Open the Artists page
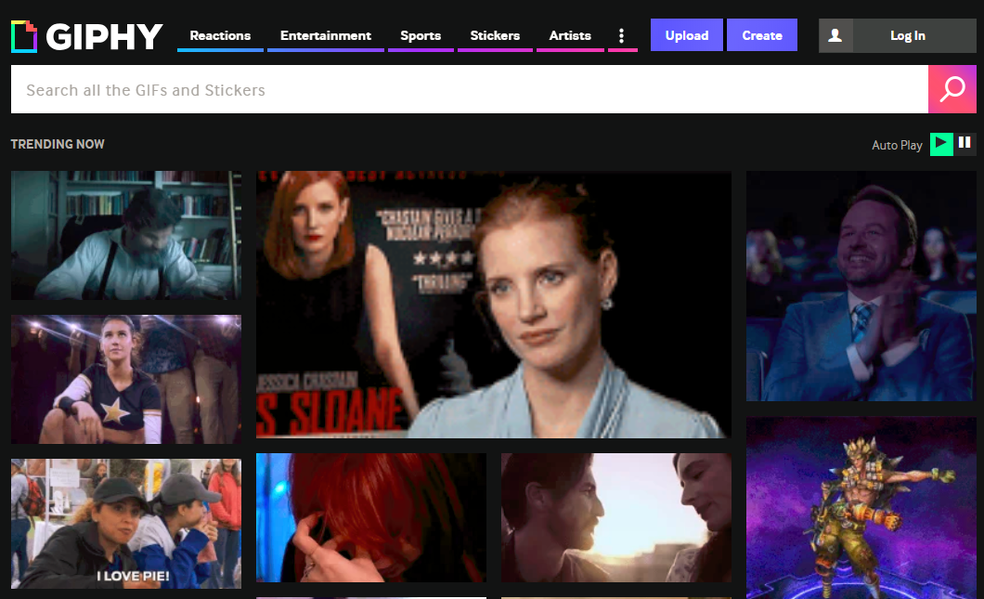This screenshot has height=599, width=984. click(x=570, y=35)
